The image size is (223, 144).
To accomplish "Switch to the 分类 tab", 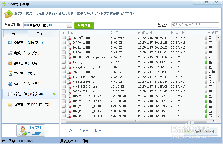I will (x=15, y=34).
